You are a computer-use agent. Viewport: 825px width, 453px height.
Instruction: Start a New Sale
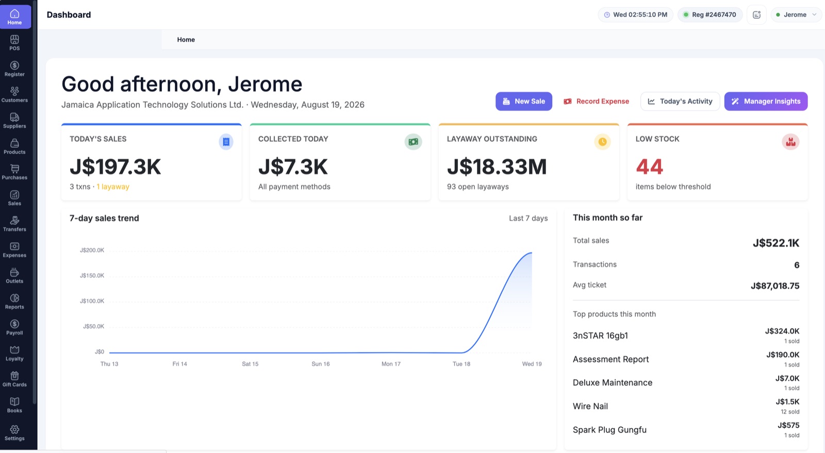[524, 102]
